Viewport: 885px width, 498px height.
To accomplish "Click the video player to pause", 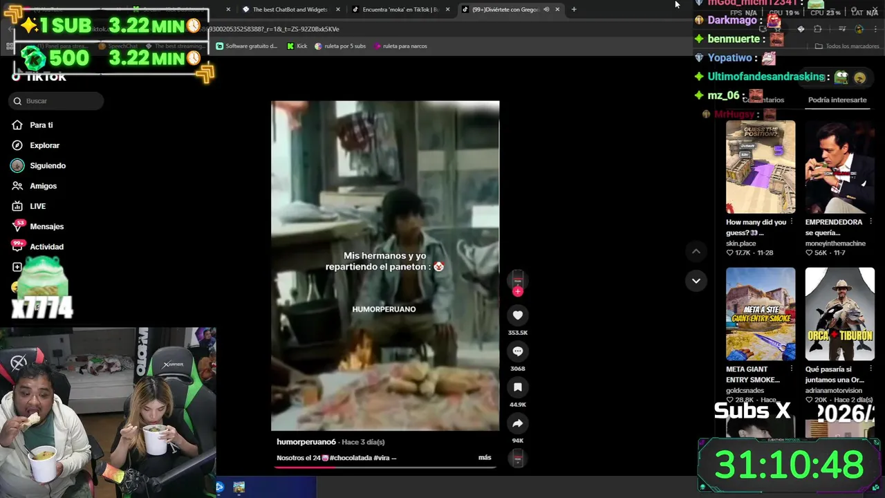I will click(385, 266).
